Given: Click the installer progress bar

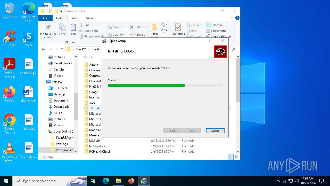Looking at the screenshot, I should [x=164, y=85].
